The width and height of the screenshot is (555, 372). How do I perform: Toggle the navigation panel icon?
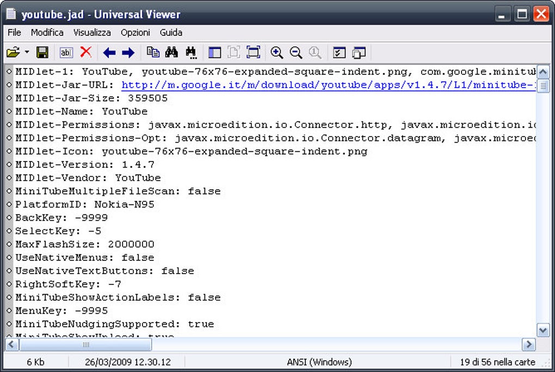[x=214, y=53]
